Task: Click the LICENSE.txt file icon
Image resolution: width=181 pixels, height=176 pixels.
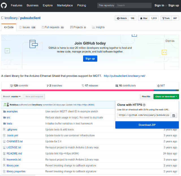Action: [4, 147]
